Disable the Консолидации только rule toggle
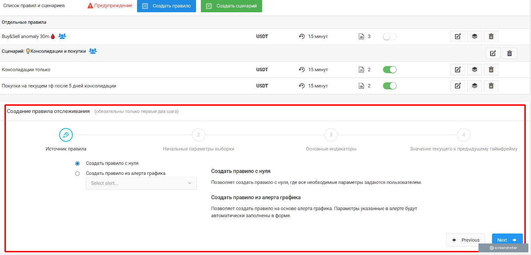Screen dimensions: 531x255 (390, 69)
